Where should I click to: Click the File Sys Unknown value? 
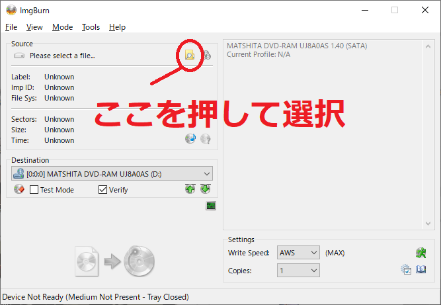[60, 98]
